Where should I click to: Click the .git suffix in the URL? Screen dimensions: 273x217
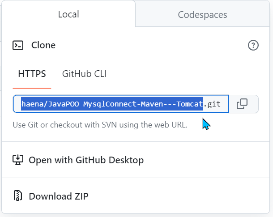tap(213, 104)
